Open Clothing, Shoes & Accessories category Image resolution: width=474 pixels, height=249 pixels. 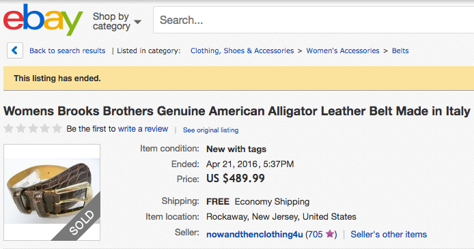242,50
